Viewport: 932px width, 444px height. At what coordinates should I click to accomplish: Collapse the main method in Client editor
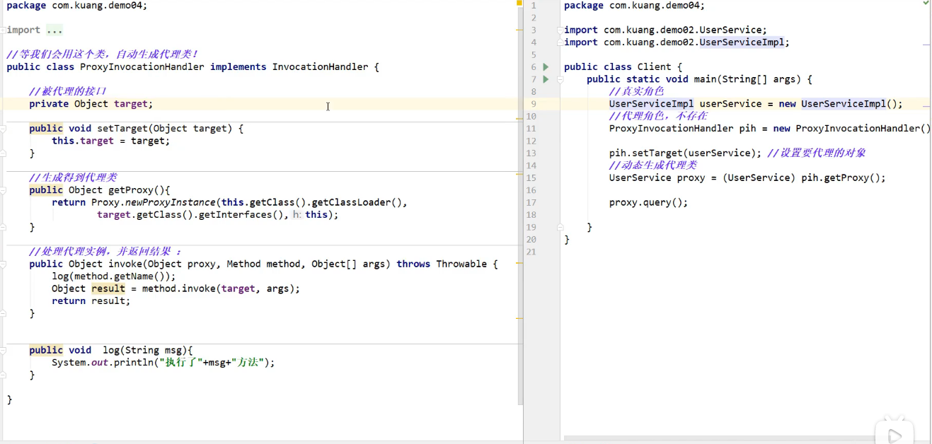click(560, 79)
